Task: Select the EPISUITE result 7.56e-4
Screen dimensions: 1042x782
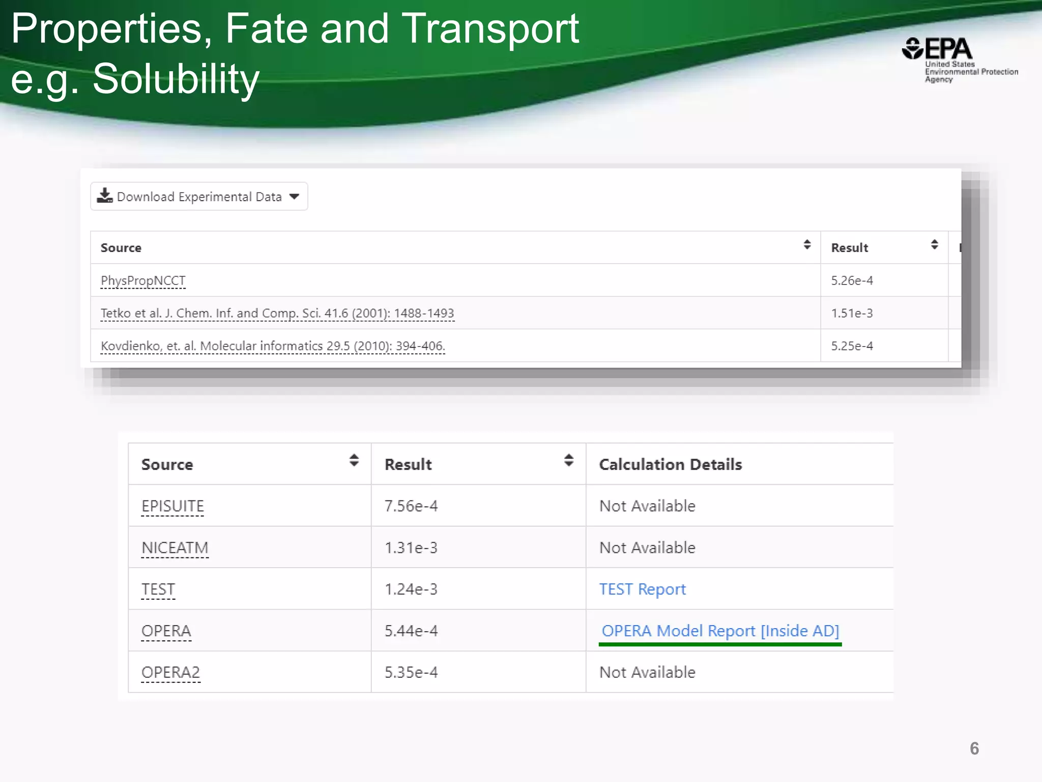Action: coord(411,506)
